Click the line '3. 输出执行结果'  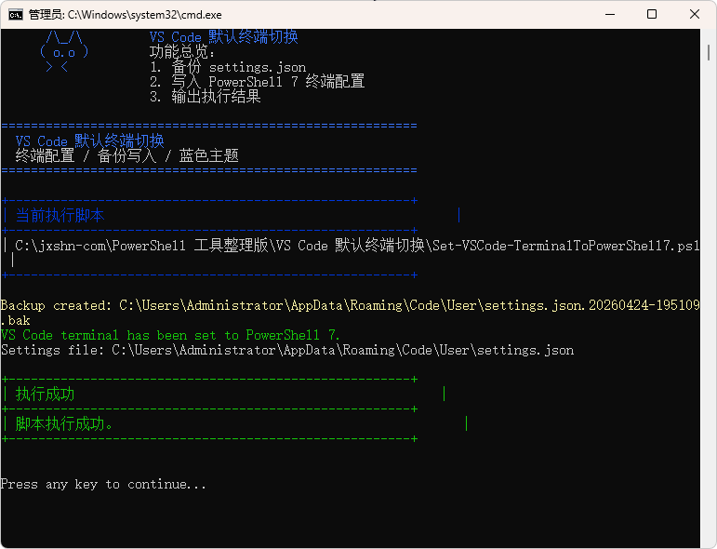coord(205,97)
